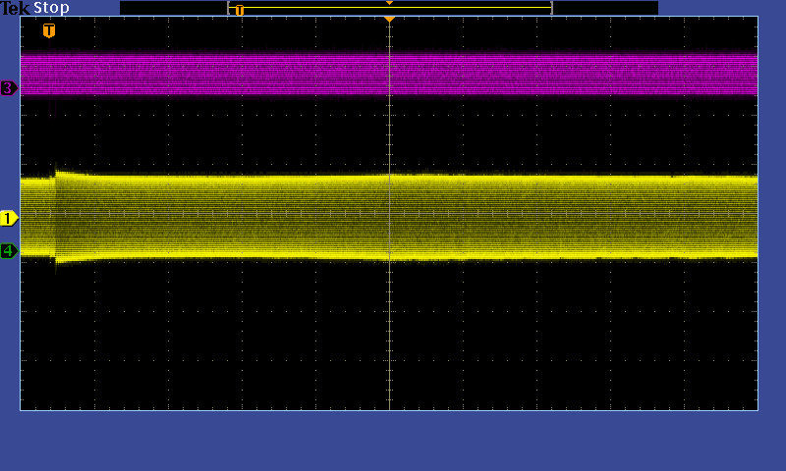786x471 pixels.
Task: Click record bar section right of the bracket
Action: 605,8
